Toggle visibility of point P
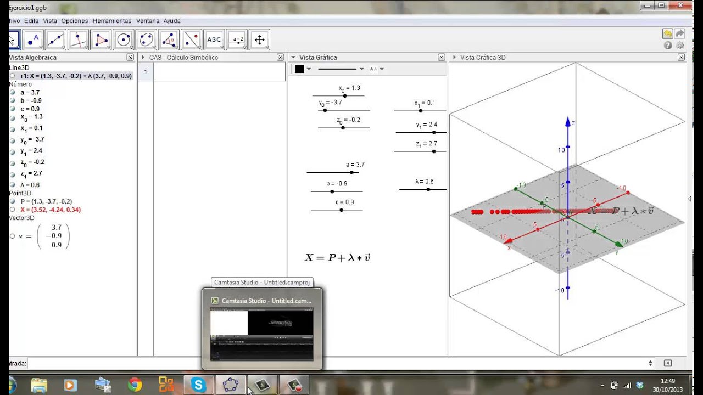Screen dimensions: 703x395 pyautogui.click(x=12, y=201)
